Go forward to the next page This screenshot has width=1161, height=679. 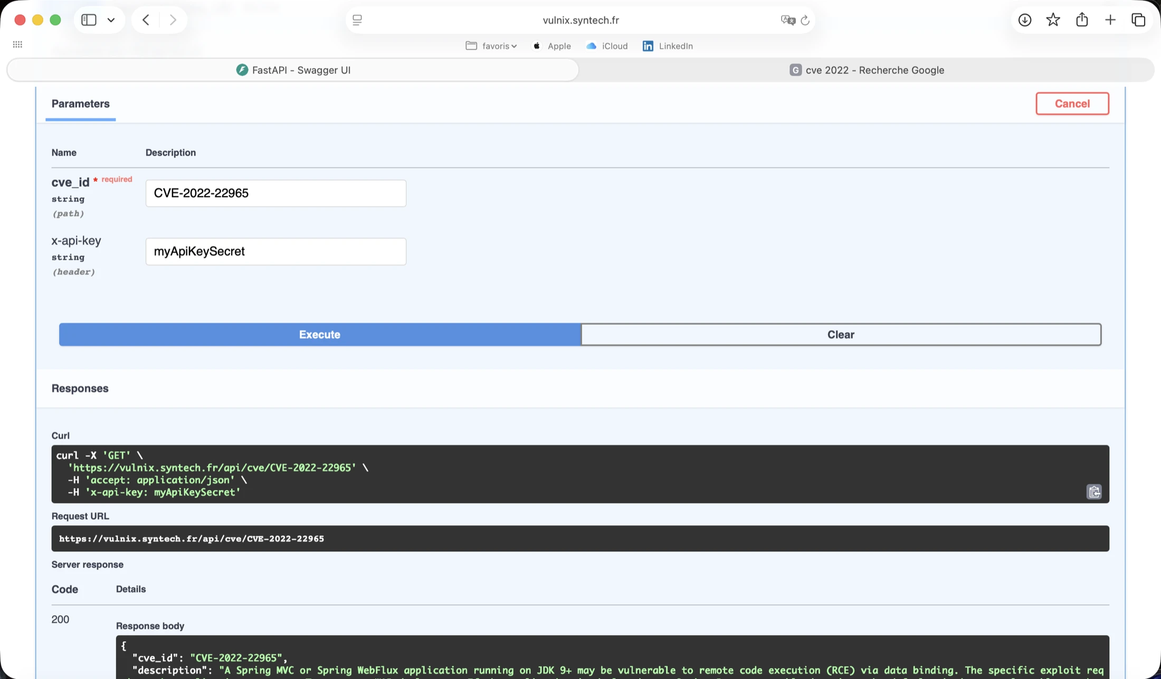(173, 20)
